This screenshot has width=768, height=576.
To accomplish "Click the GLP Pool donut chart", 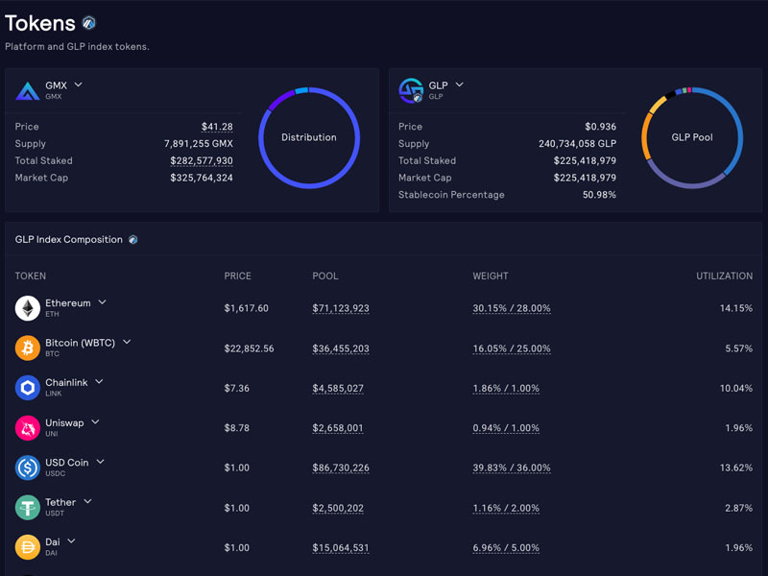I will point(692,137).
